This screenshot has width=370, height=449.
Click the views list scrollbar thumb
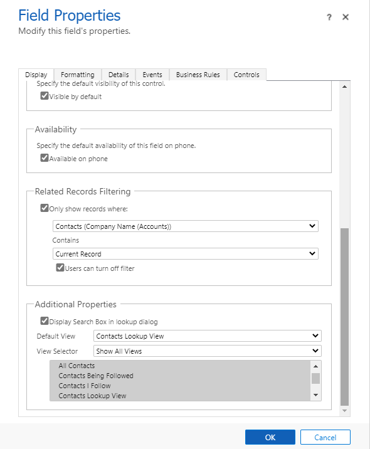pyautogui.click(x=315, y=378)
